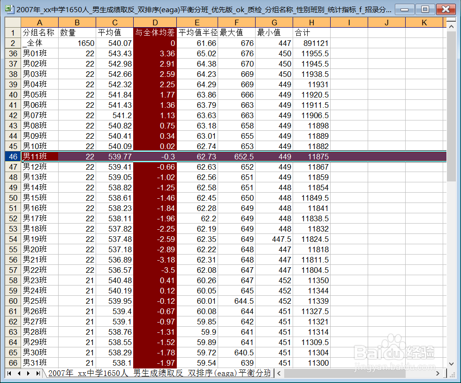Click total value 11875
Image resolution: width=461 pixels, height=383 pixels.
tap(312, 157)
